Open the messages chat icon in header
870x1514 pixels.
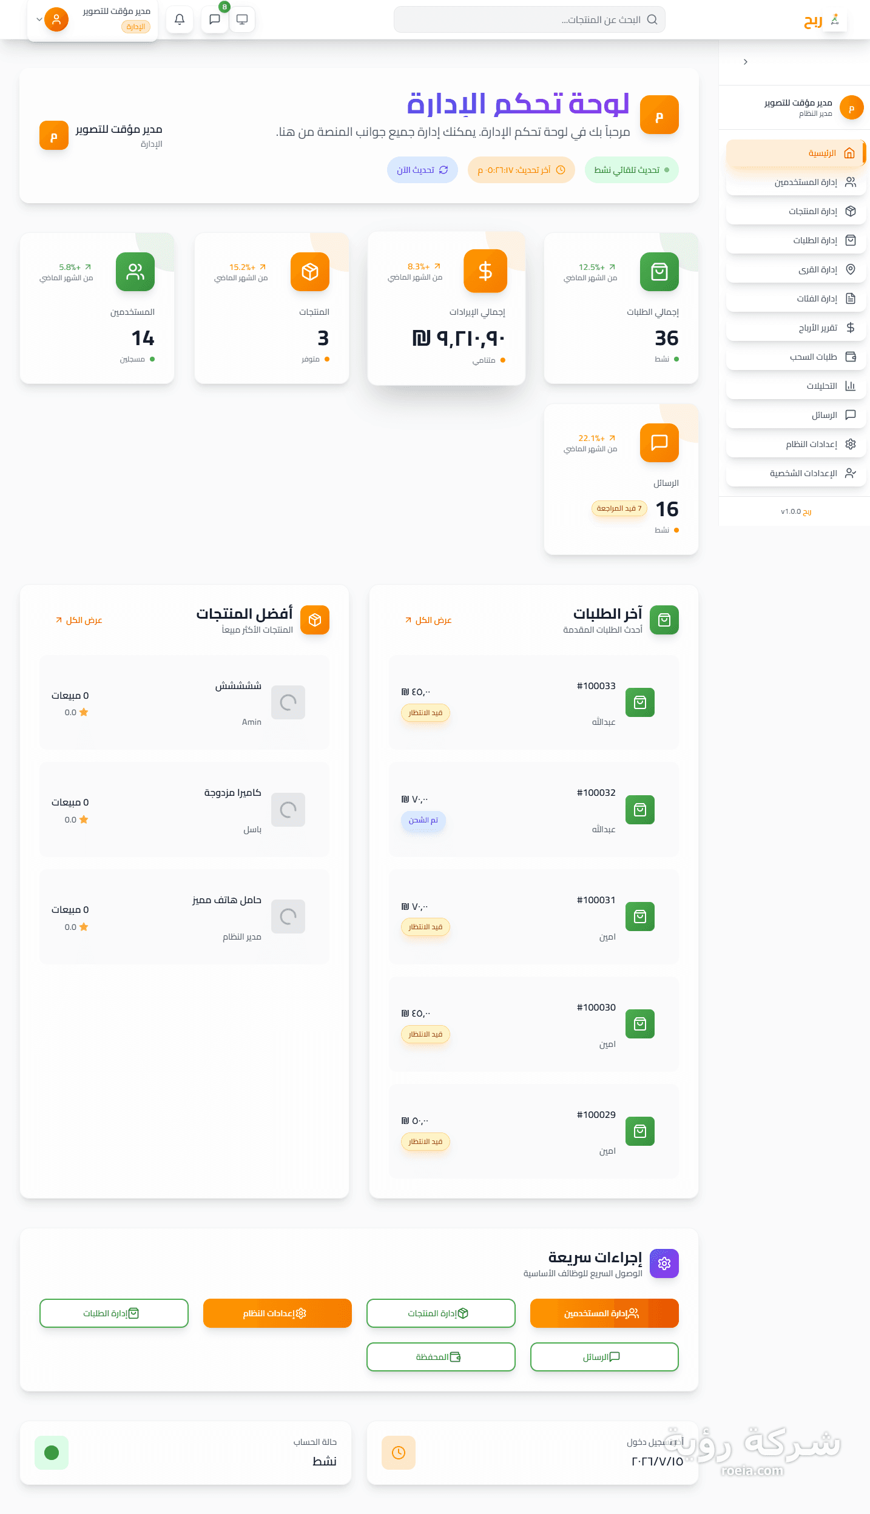(215, 19)
